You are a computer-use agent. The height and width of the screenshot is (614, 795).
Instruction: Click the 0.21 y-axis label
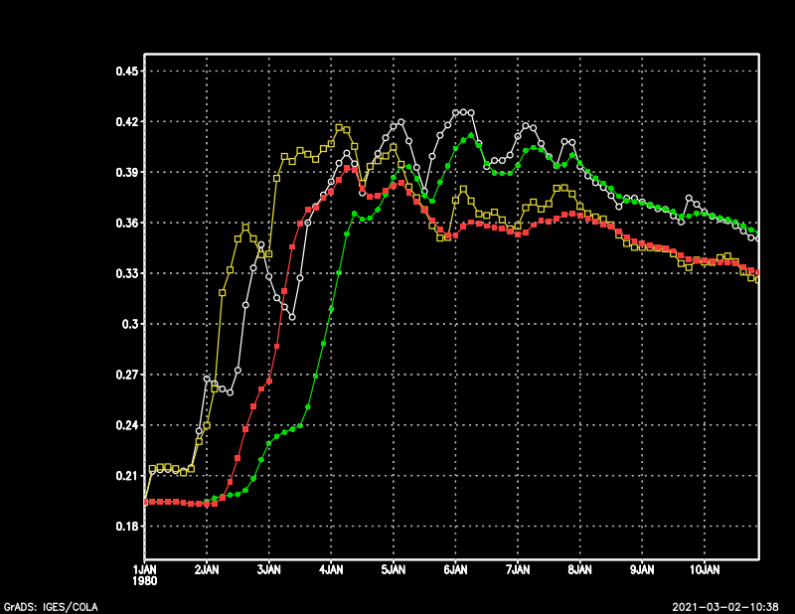[x=127, y=476]
